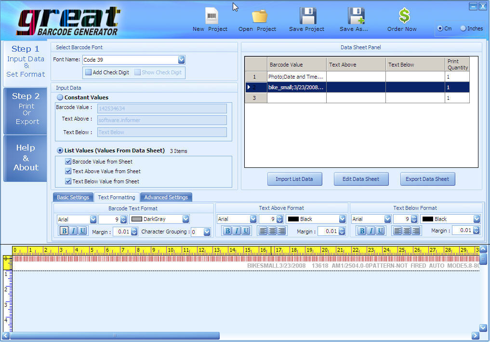Click preview scroll up arrow
The image size is (490, 342).
point(483,249)
